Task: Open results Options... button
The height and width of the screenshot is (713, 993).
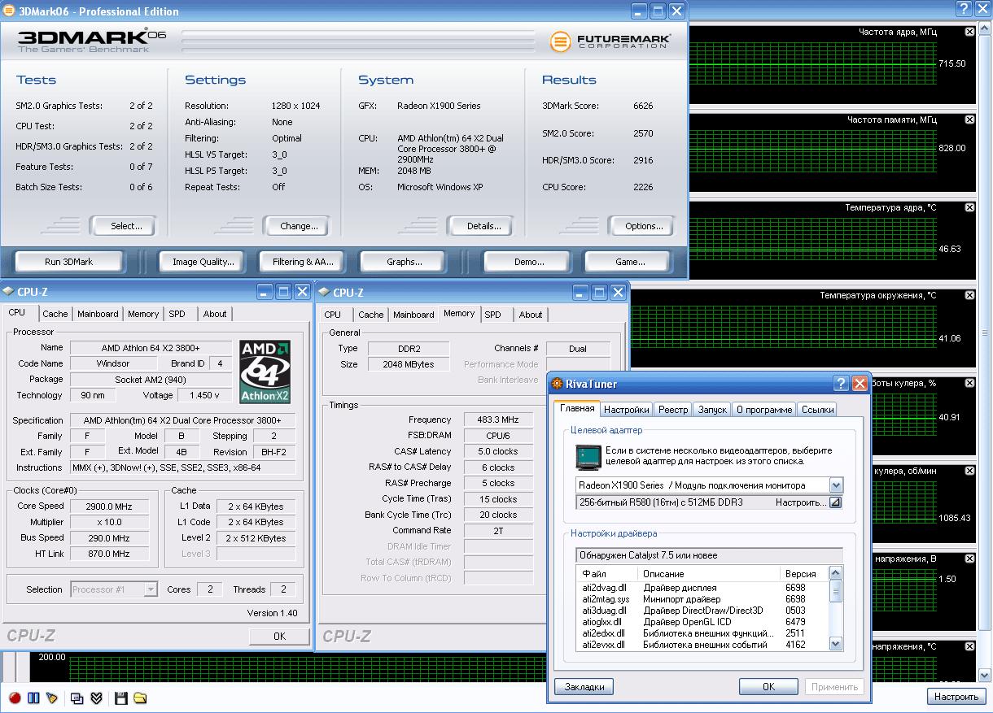Action: click(644, 226)
